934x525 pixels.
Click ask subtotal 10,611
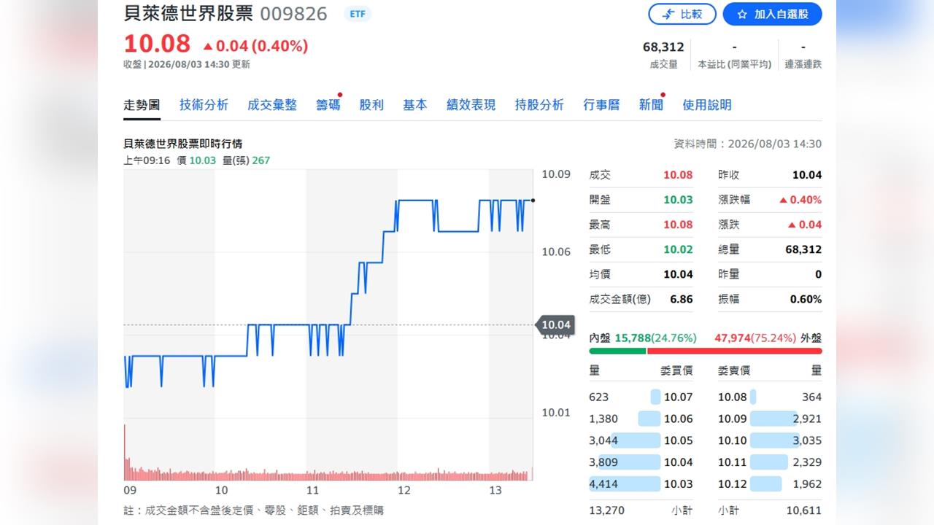tap(803, 510)
